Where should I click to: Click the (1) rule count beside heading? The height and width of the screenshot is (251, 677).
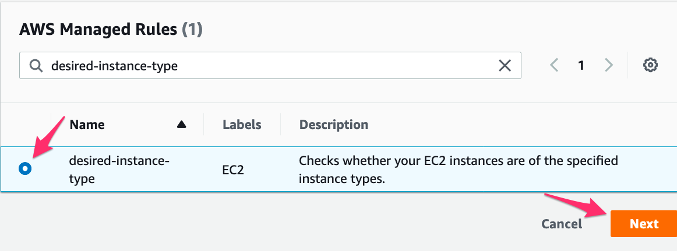(192, 30)
